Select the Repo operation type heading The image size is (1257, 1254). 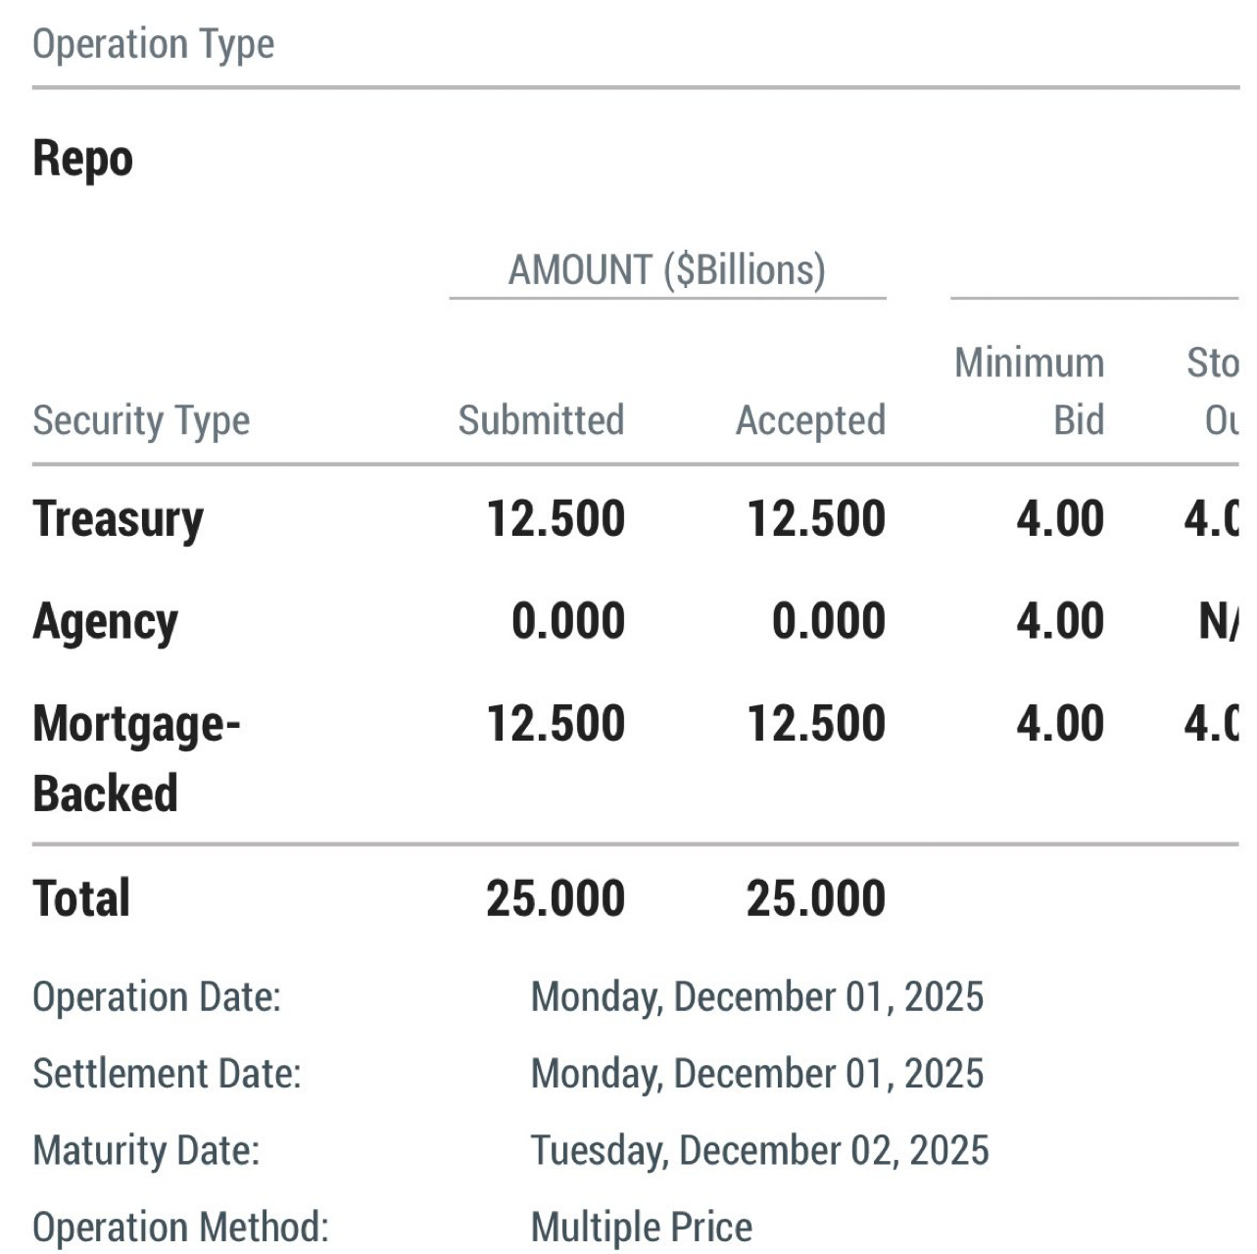click(82, 159)
